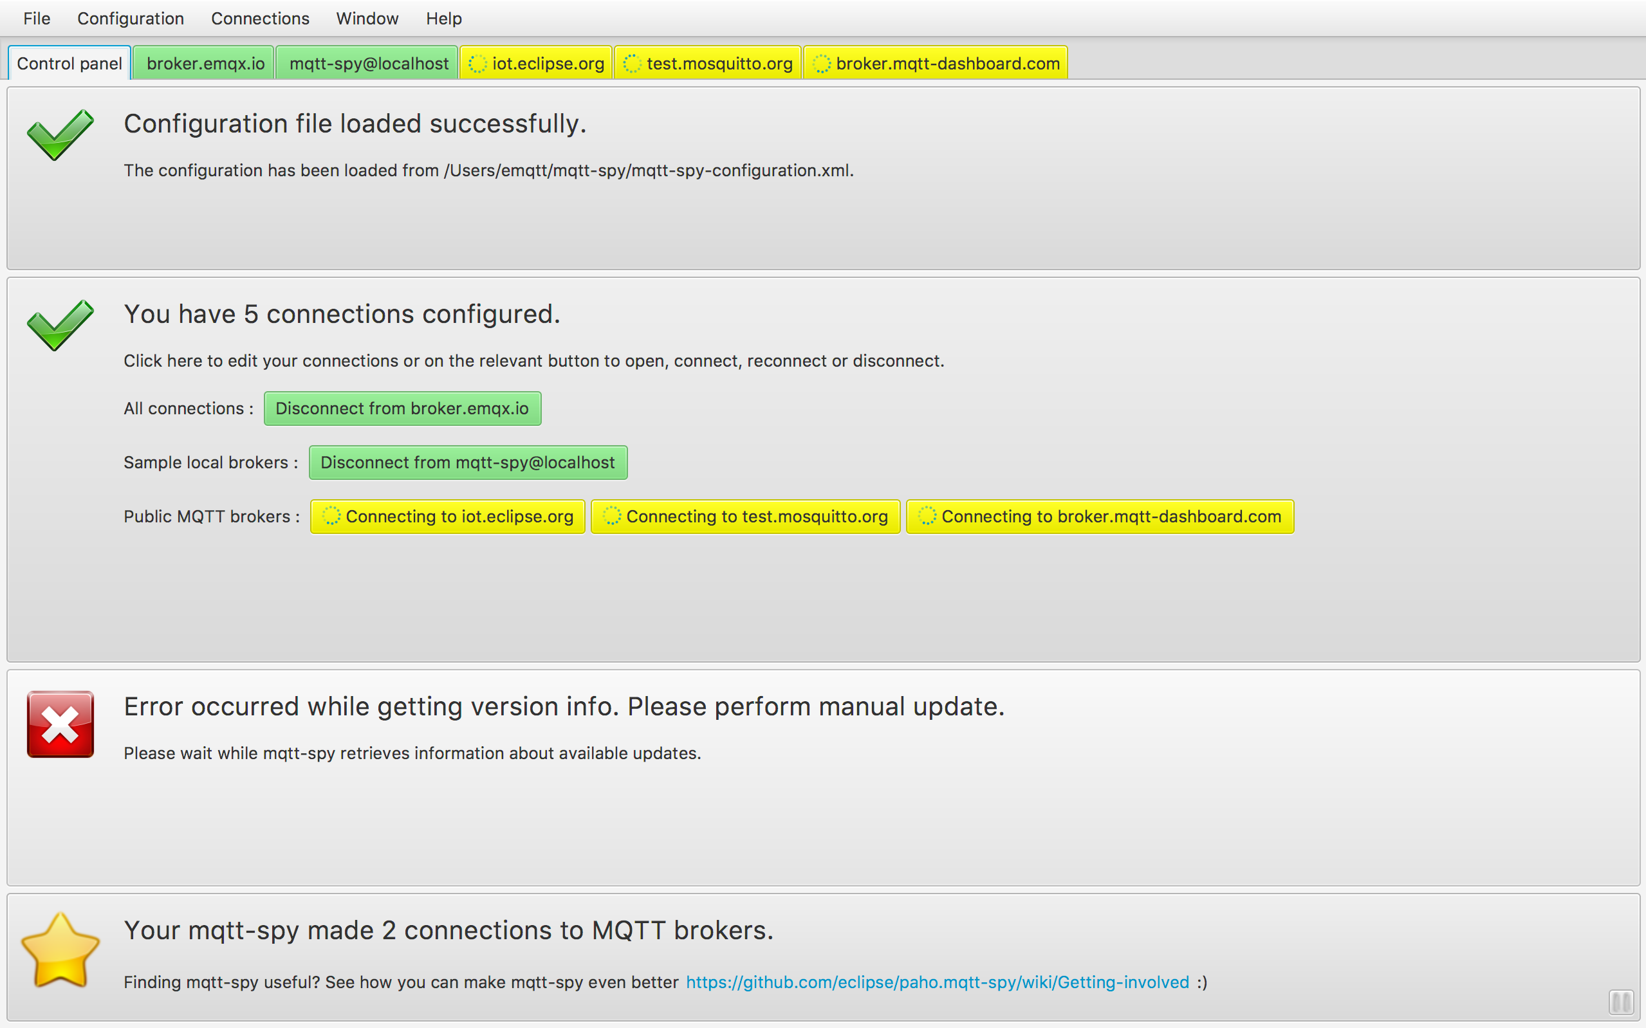Select the mqtt-spy@localhost tab
The width and height of the screenshot is (1646, 1028).
pyautogui.click(x=368, y=63)
